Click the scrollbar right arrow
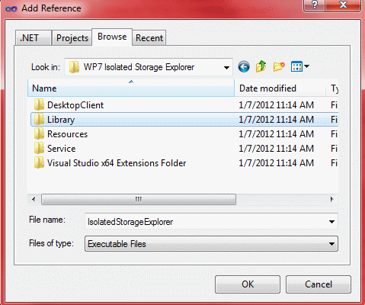 (331, 199)
